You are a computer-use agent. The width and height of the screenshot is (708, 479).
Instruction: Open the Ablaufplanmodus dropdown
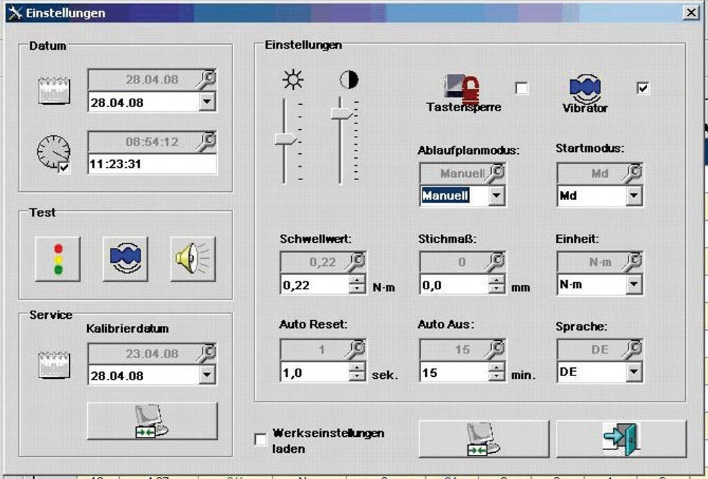(496, 196)
